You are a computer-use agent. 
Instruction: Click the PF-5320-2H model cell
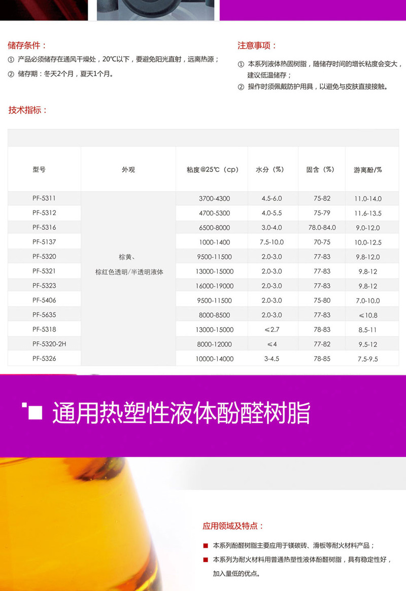pyautogui.click(x=49, y=344)
